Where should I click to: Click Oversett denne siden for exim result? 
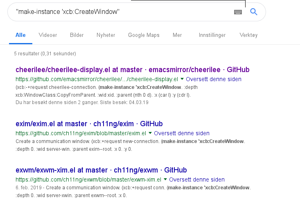[x=182, y=133]
